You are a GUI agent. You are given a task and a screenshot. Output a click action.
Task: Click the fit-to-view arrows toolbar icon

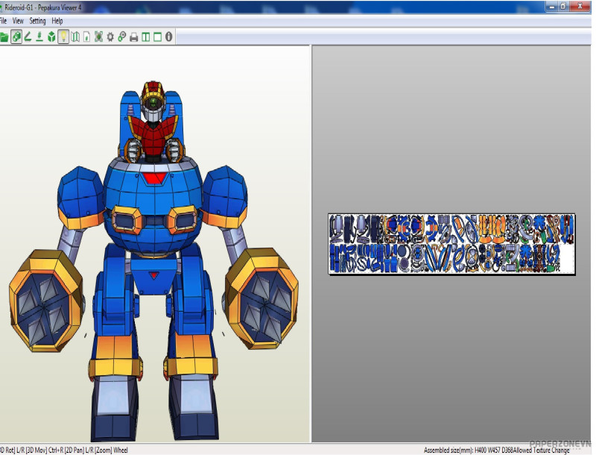(98, 37)
